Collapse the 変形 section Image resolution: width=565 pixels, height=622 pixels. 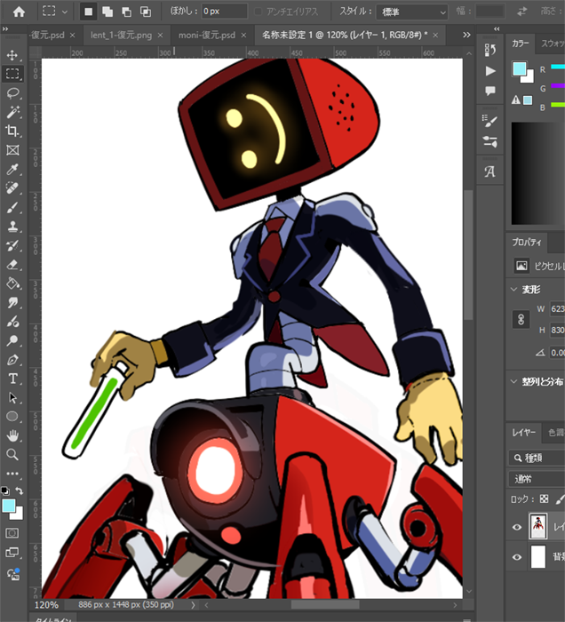point(513,289)
